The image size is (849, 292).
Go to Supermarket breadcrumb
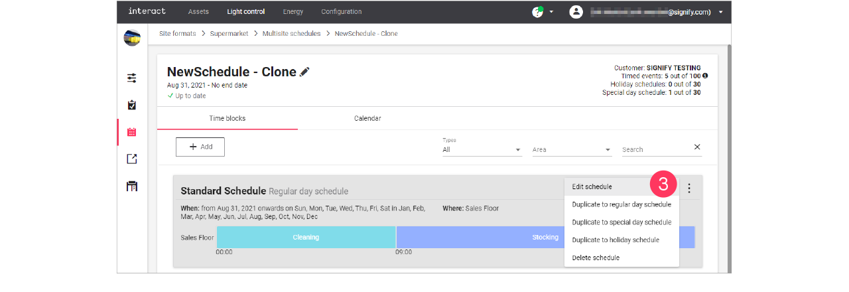(229, 33)
